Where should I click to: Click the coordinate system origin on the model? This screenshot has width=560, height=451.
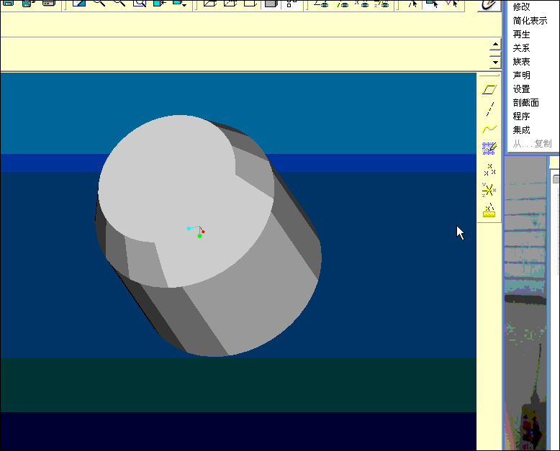tap(199, 227)
